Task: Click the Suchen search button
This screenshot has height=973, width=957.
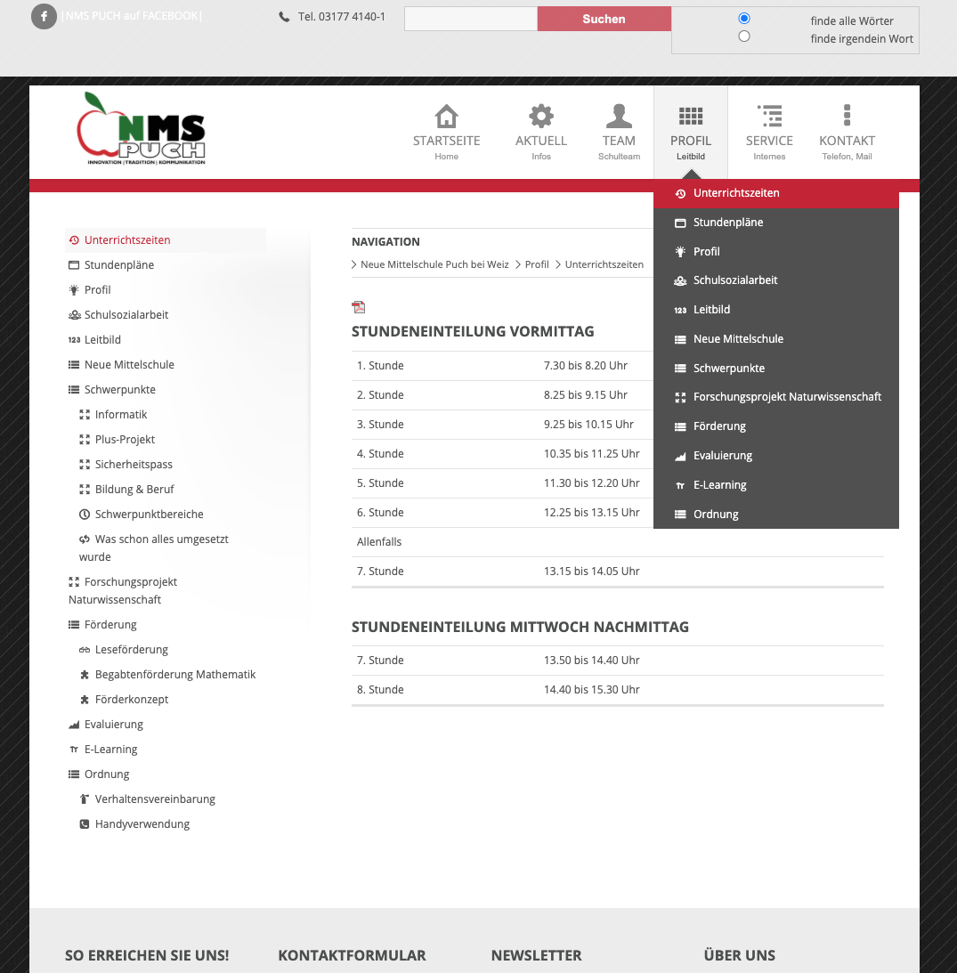Action: point(604,19)
